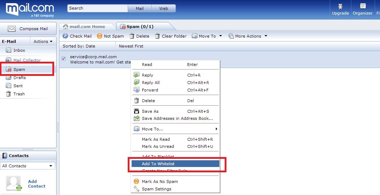This screenshot has width=380, height=195.
Task: Click the Inbox folder icon
Action: [x=8, y=50]
